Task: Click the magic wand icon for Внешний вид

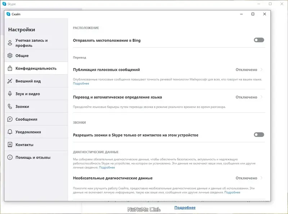Action: pyautogui.click(x=10, y=81)
